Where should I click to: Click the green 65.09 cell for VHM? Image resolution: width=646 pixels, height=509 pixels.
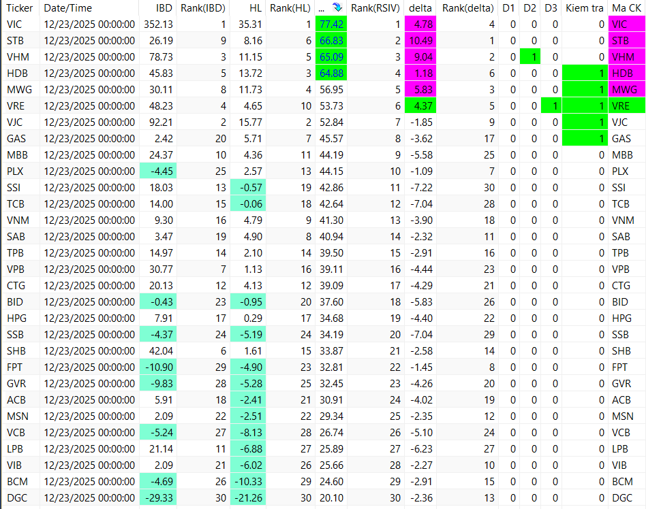(x=331, y=56)
